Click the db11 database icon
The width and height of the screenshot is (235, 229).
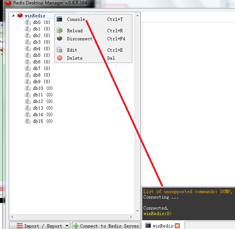(x=28, y=95)
